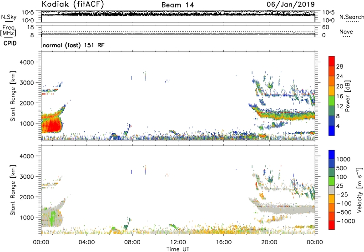Click the '04:00' time axis tick label
The image size is (364, 252).
(x=86, y=242)
